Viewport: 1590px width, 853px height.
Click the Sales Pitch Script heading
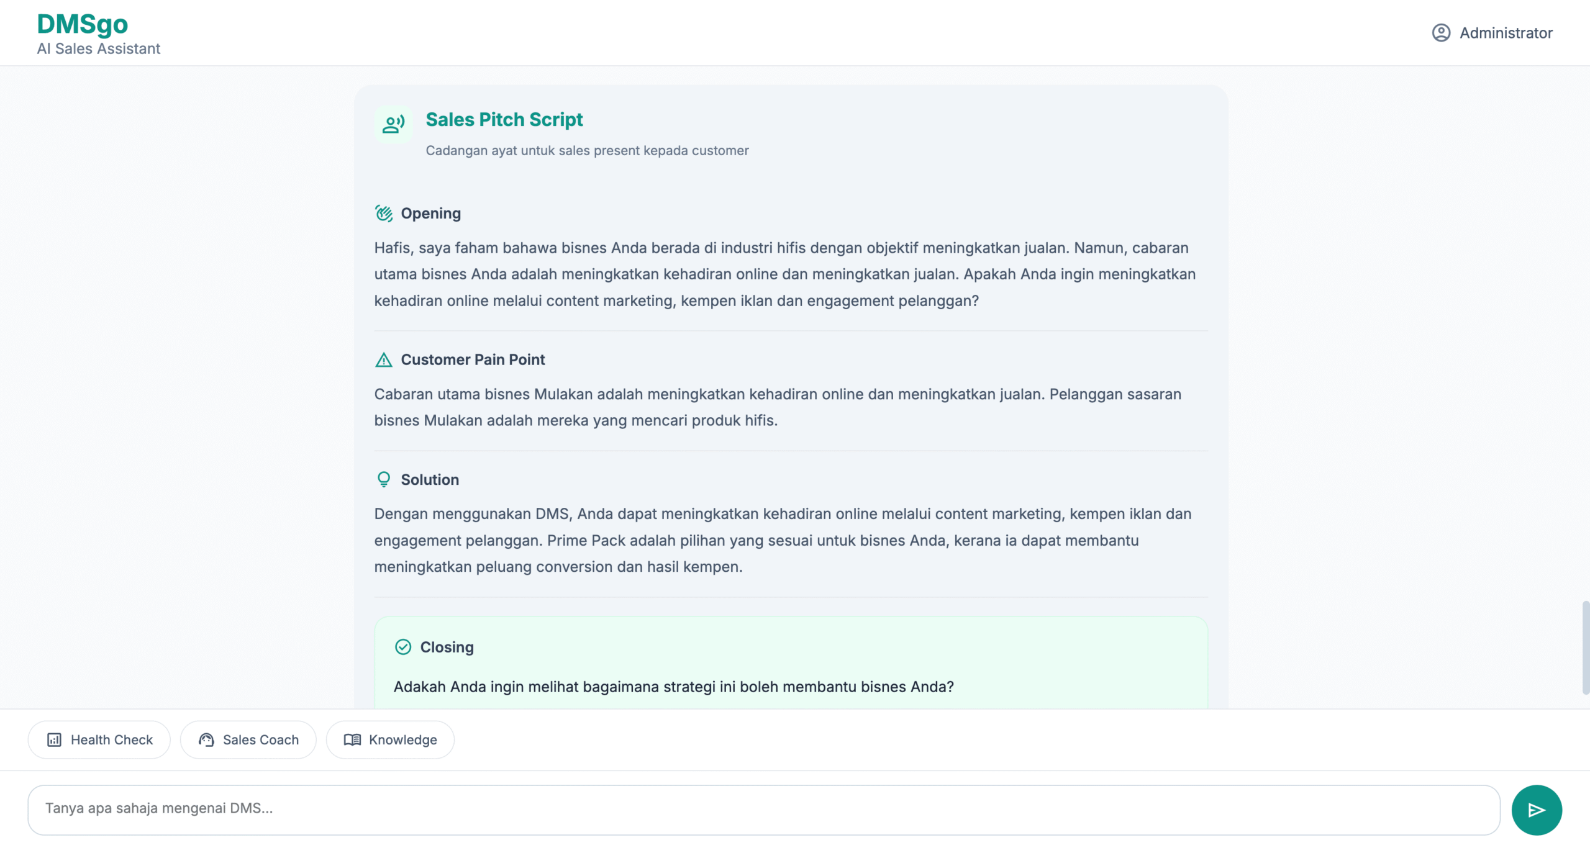[504, 119]
